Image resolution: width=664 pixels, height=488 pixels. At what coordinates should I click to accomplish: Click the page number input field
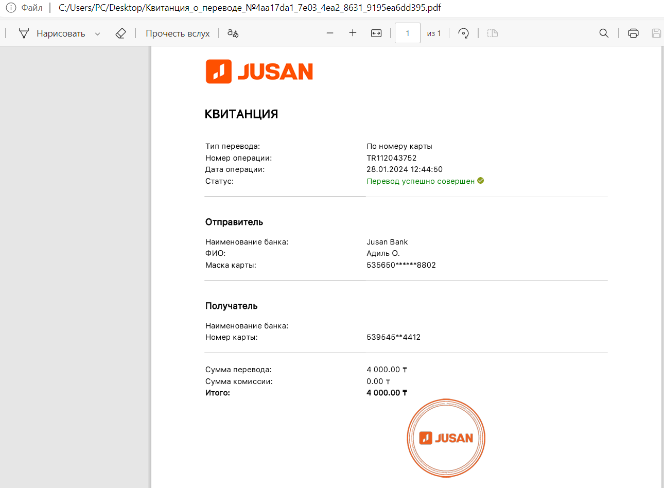pyautogui.click(x=408, y=33)
